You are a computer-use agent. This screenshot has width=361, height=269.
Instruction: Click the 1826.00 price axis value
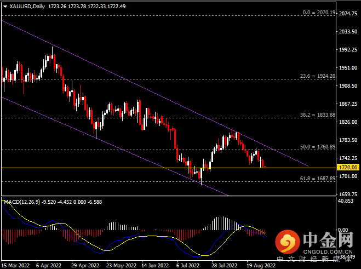(x=348, y=122)
